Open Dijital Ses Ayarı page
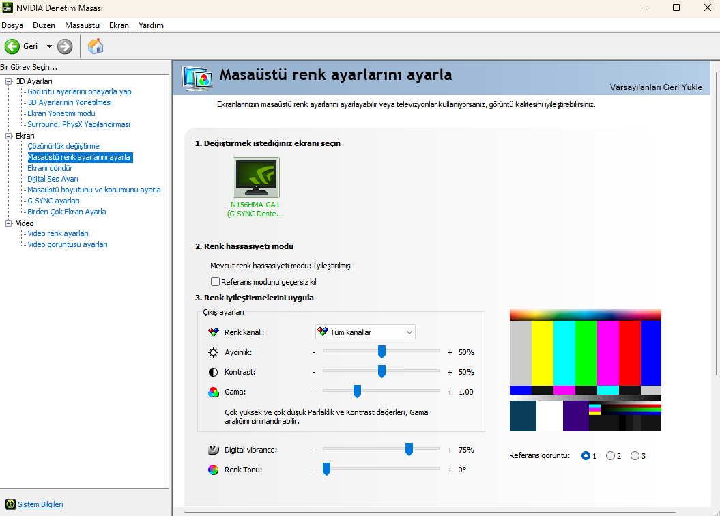Viewport: 720px width, 516px height. pyautogui.click(x=53, y=179)
